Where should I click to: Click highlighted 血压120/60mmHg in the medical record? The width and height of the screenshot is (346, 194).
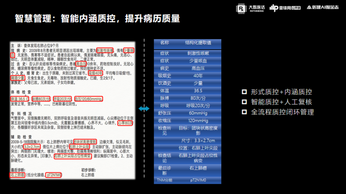click(88, 99)
